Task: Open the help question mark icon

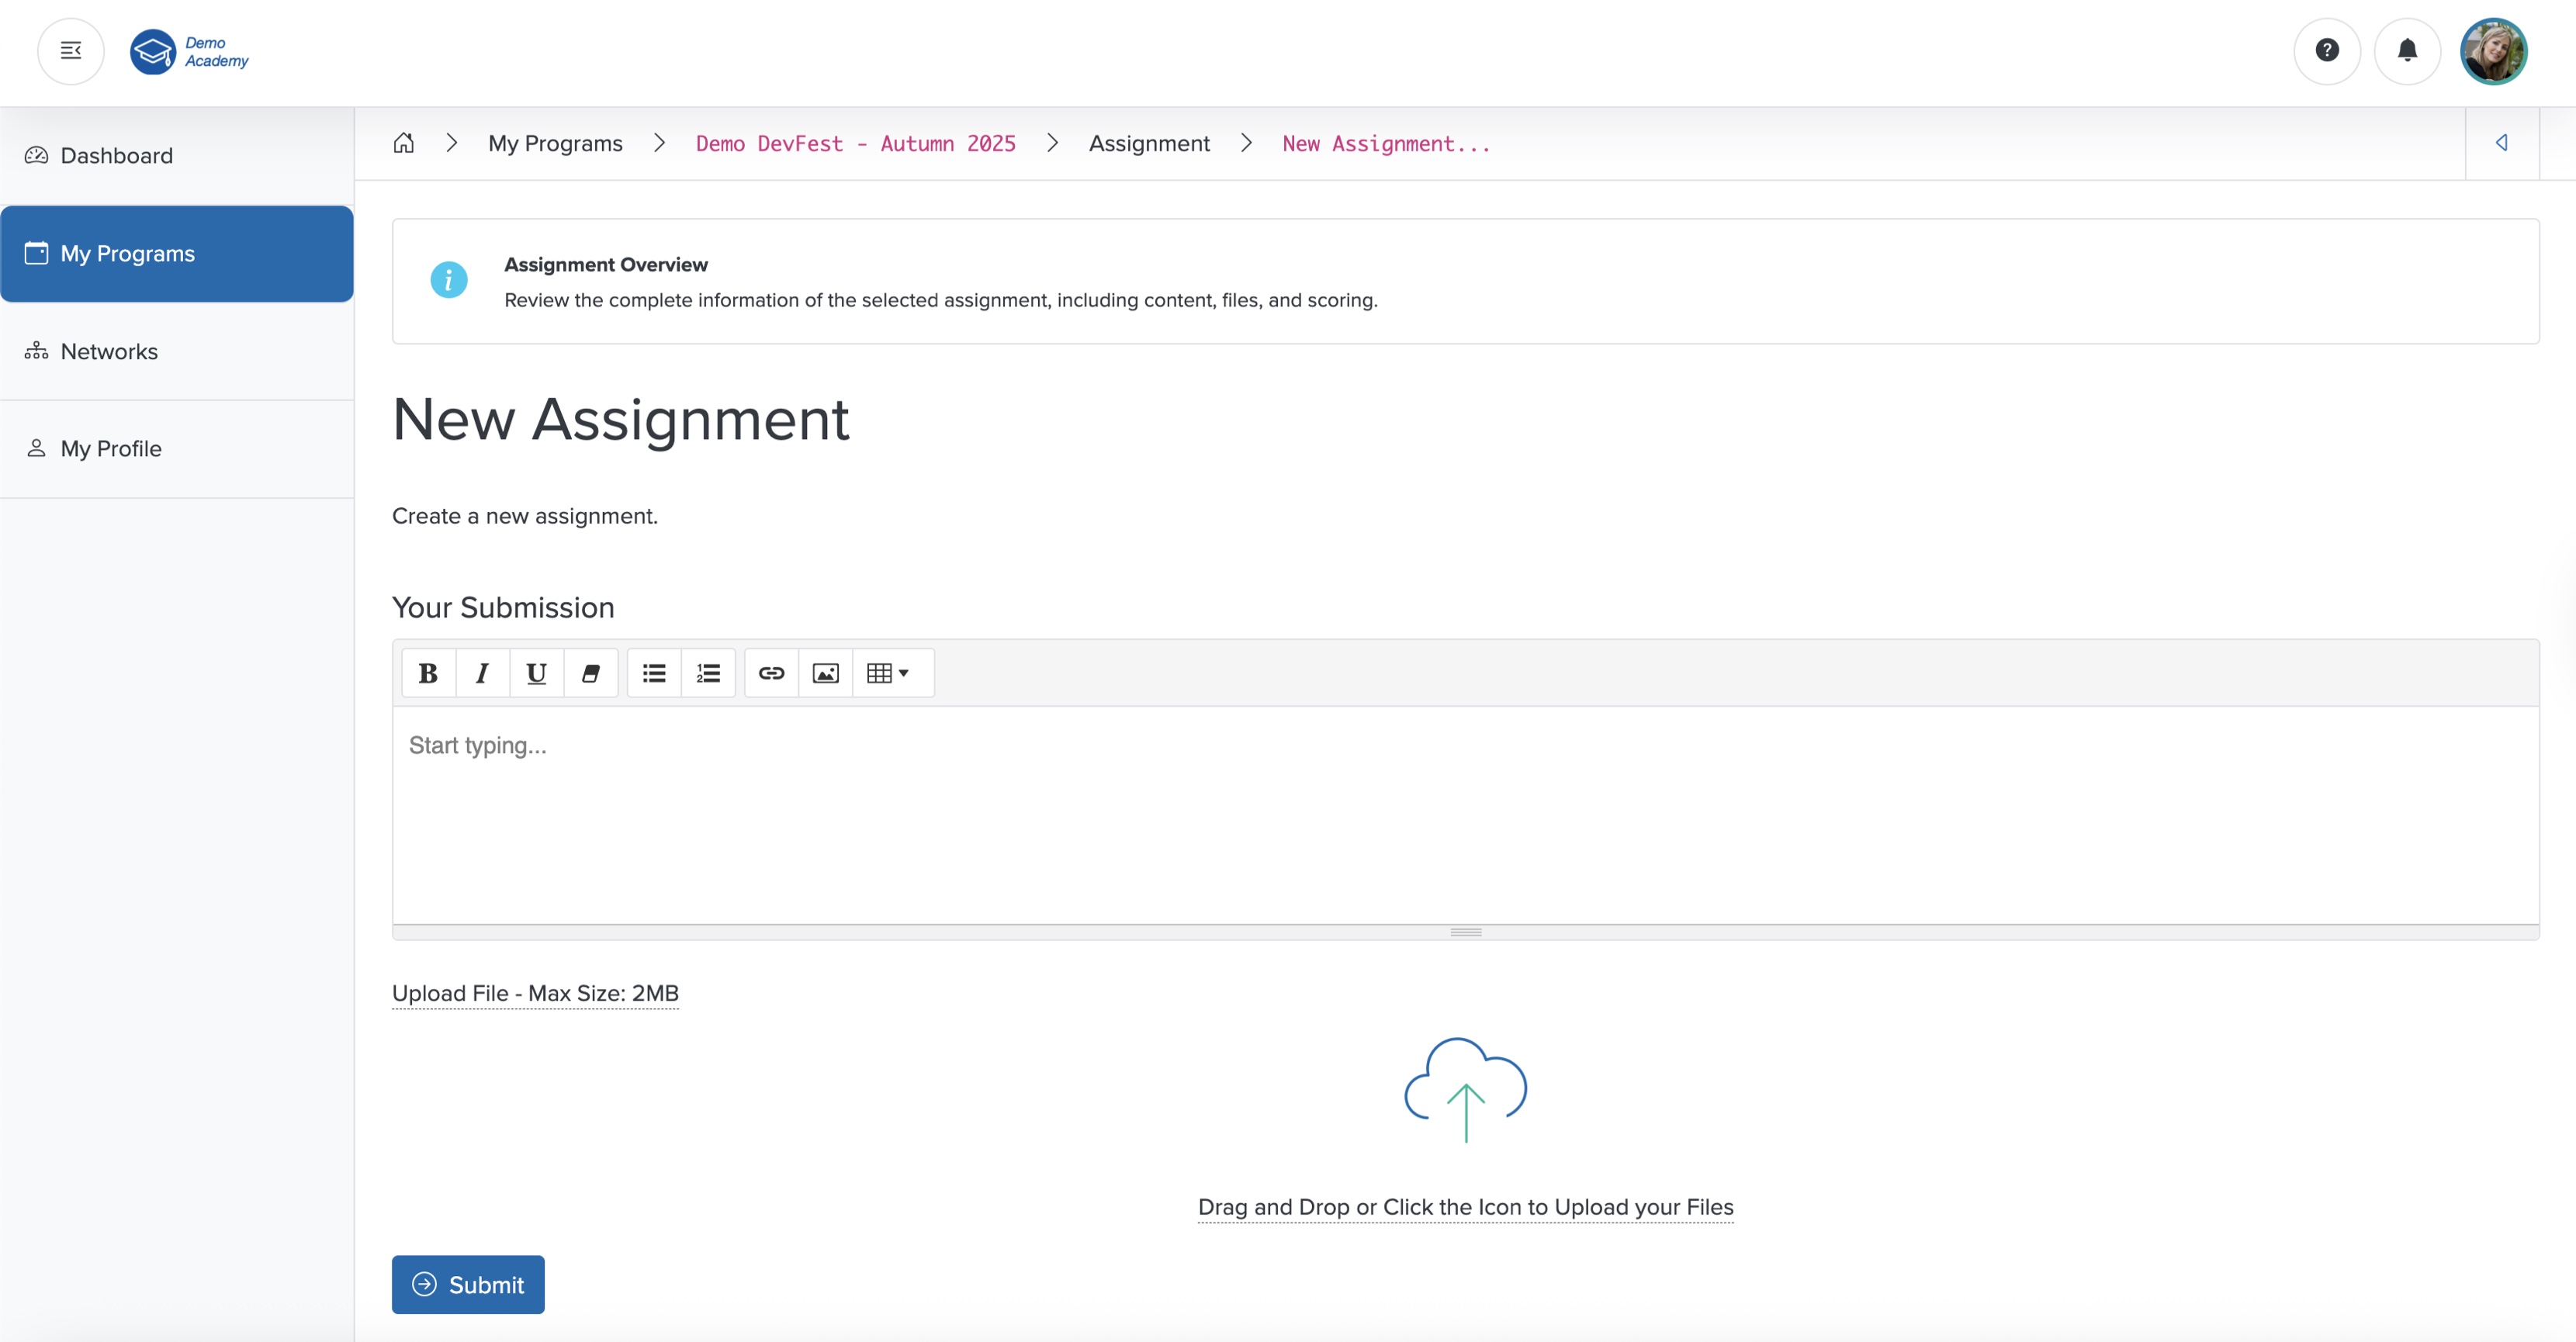Action: 2326,51
